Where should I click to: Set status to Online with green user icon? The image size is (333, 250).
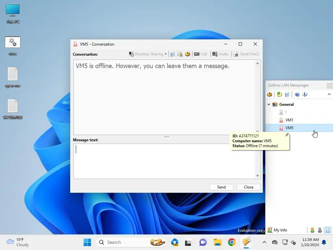pyautogui.click(x=312, y=230)
